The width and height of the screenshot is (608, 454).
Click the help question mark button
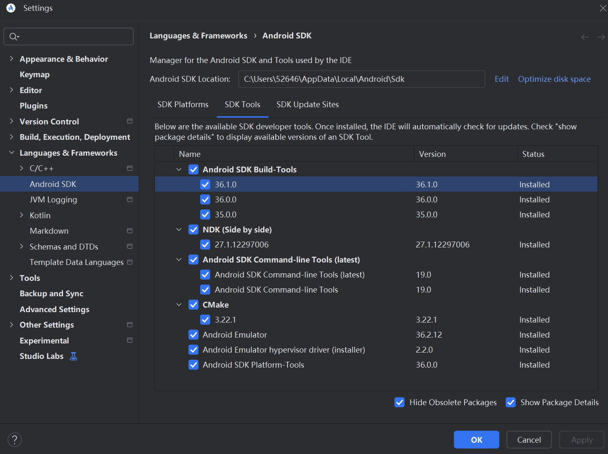point(15,439)
